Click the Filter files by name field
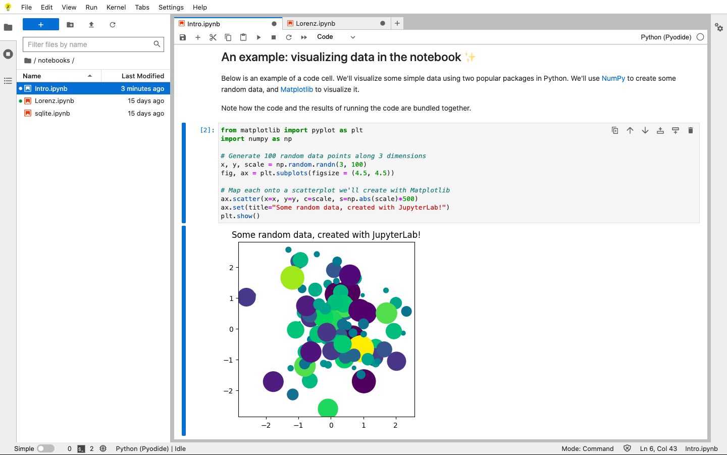 pos(88,44)
